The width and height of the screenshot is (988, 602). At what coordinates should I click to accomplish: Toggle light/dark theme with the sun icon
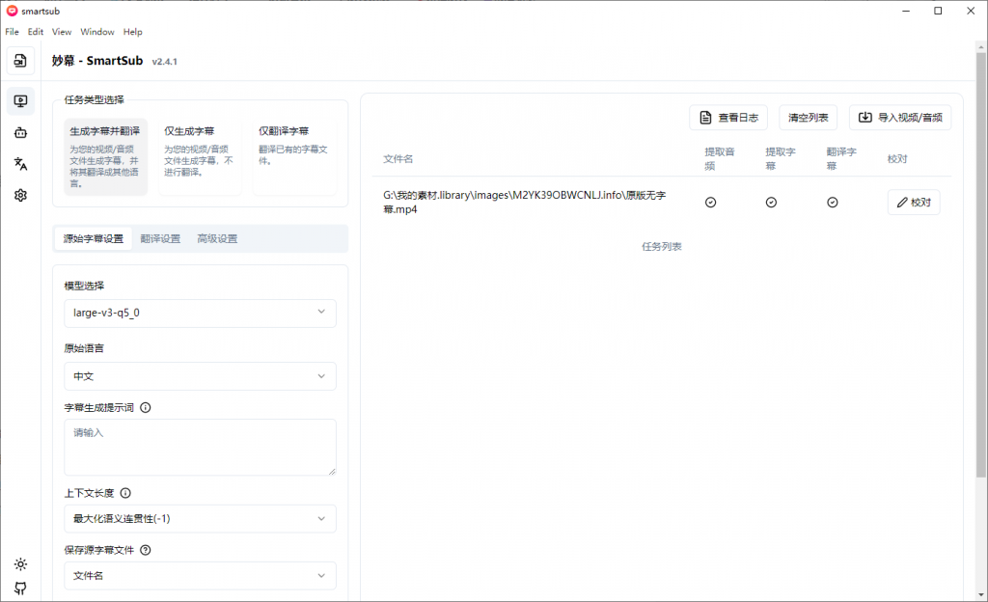tap(20, 564)
